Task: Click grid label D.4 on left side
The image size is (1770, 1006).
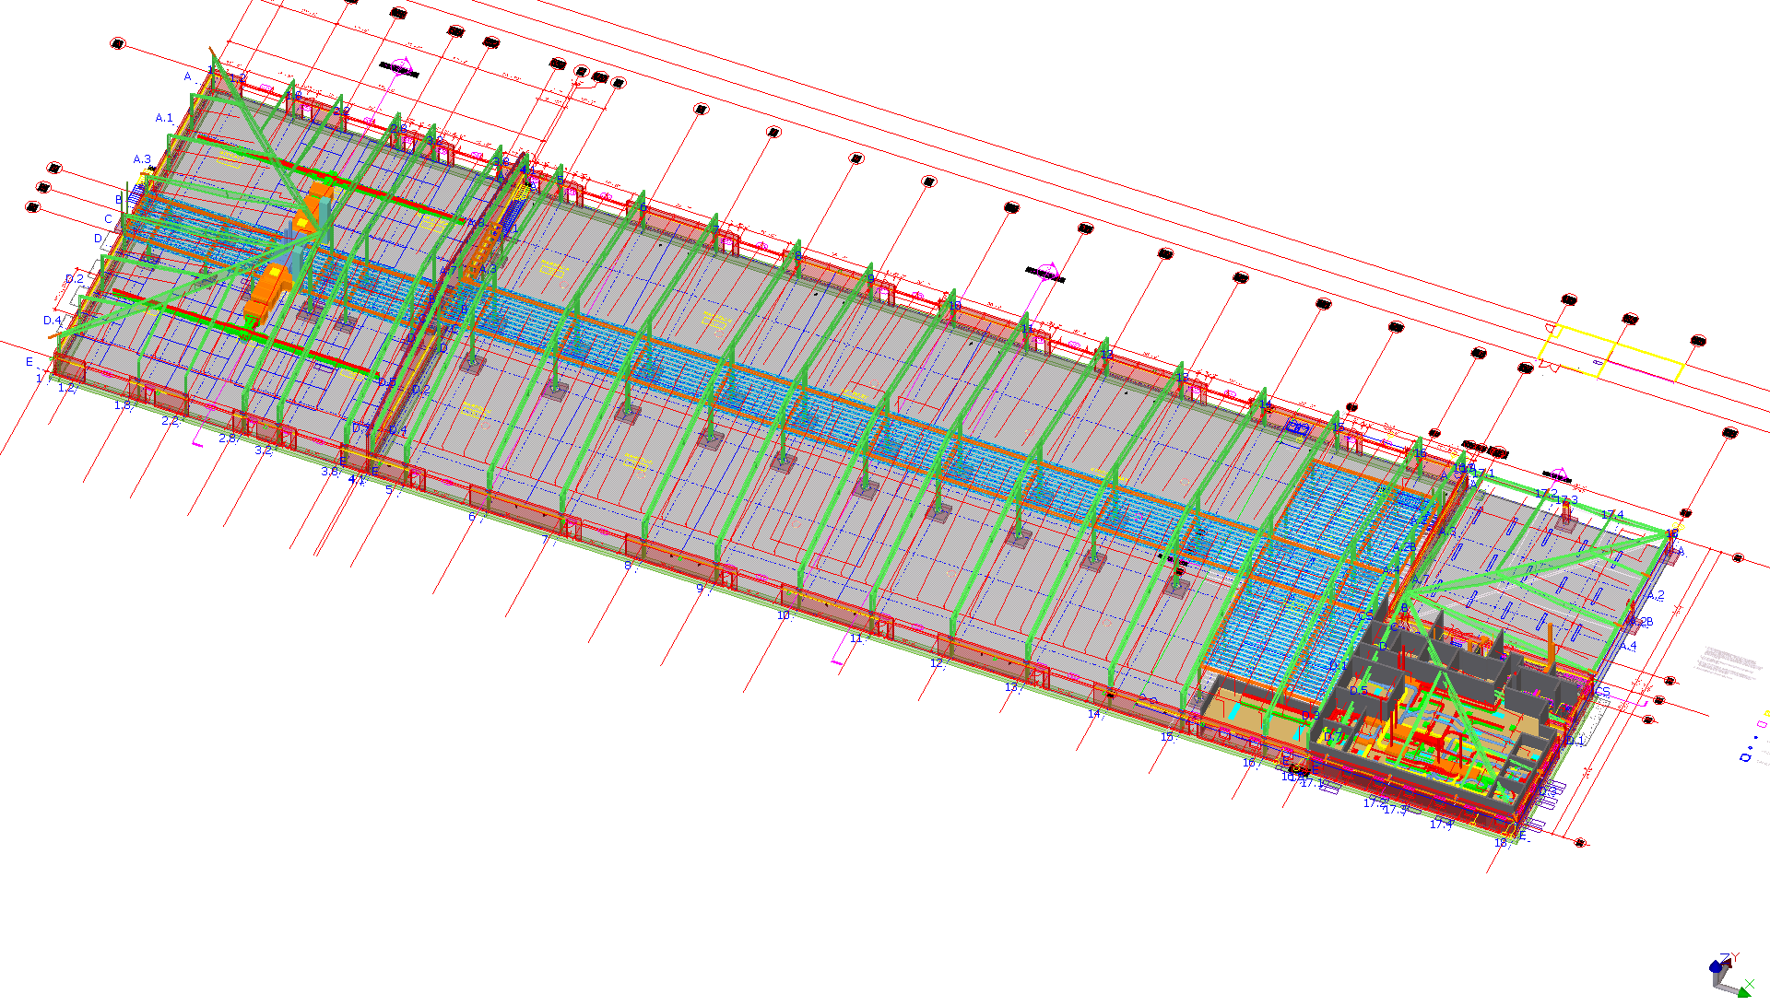Action: pos(52,321)
